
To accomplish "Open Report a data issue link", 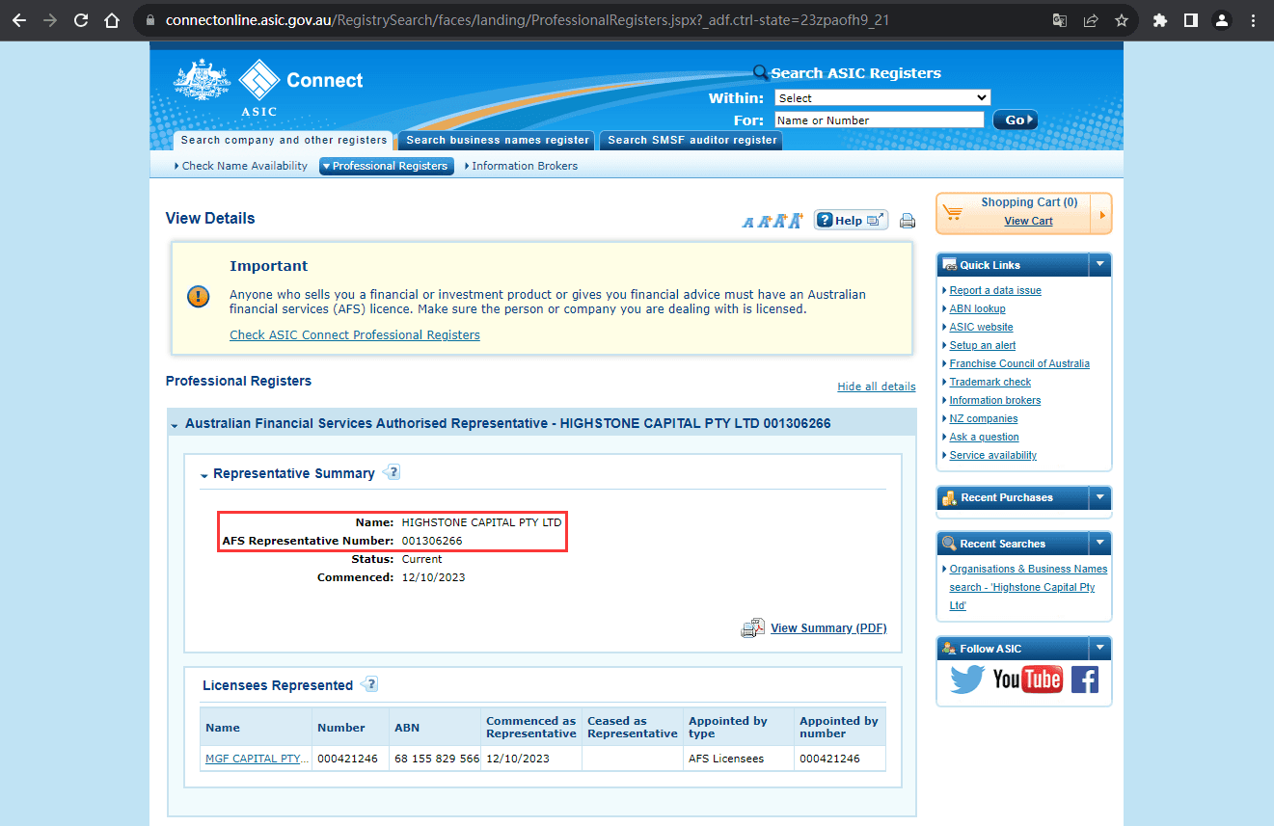I will (x=995, y=290).
